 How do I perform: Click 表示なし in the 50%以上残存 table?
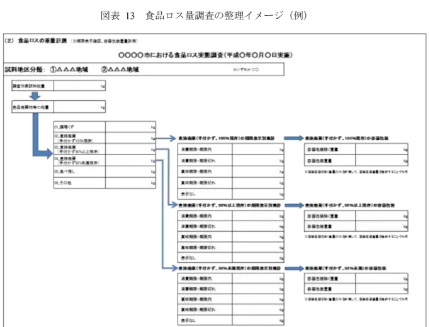click(205, 258)
